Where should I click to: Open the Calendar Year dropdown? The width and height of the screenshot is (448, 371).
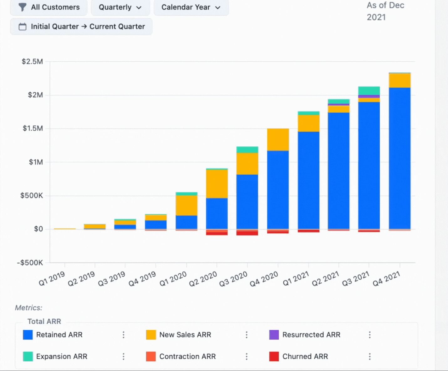point(191,7)
